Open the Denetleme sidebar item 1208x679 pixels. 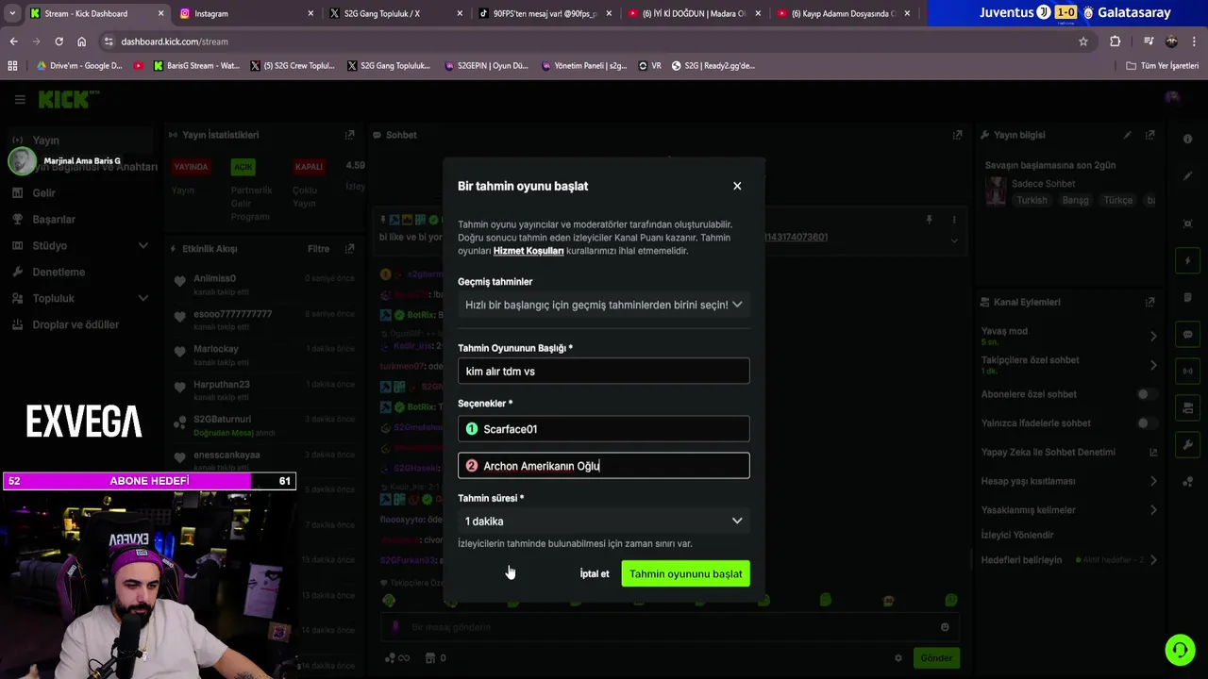click(58, 272)
